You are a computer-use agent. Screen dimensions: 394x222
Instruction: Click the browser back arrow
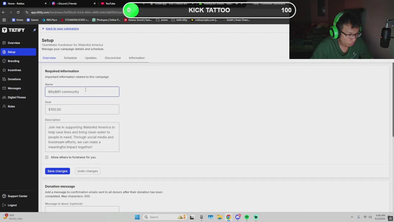3,12
